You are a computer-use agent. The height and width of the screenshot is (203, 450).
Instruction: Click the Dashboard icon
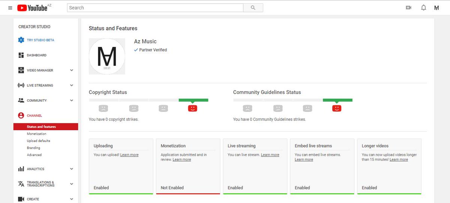click(x=21, y=55)
